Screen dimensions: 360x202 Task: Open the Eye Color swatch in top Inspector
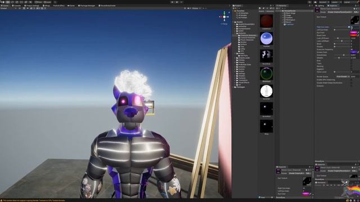click(x=354, y=33)
